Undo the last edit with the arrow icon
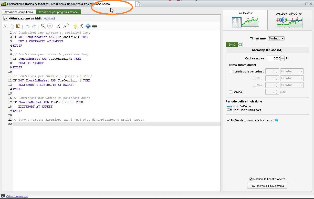The image size is (314, 199). [x=28, y=26]
